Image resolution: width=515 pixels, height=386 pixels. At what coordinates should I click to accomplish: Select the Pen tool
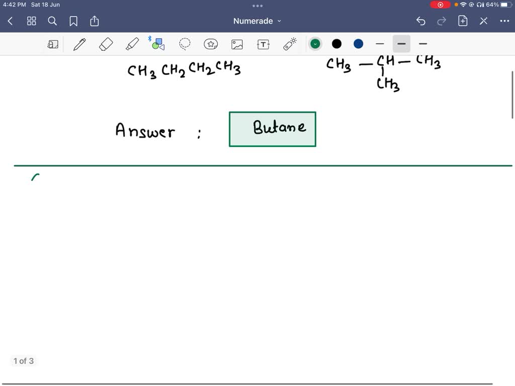[x=79, y=44]
